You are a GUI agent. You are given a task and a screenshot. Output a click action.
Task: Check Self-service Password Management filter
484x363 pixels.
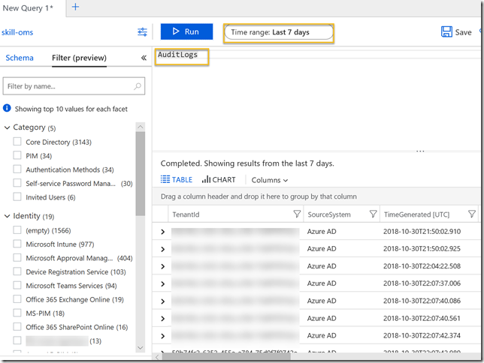tap(17, 183)
